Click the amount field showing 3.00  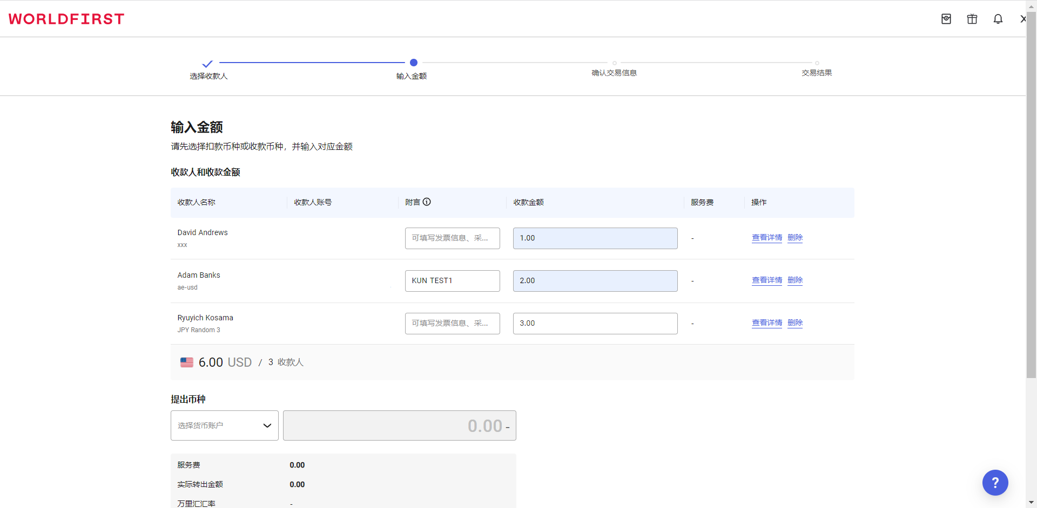click(x=595, y=323)
